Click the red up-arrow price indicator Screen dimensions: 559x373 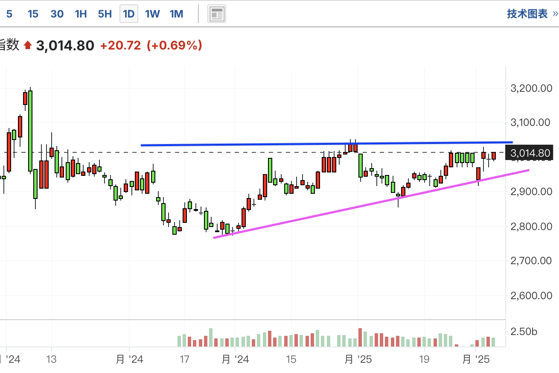[x=28, y=45]
